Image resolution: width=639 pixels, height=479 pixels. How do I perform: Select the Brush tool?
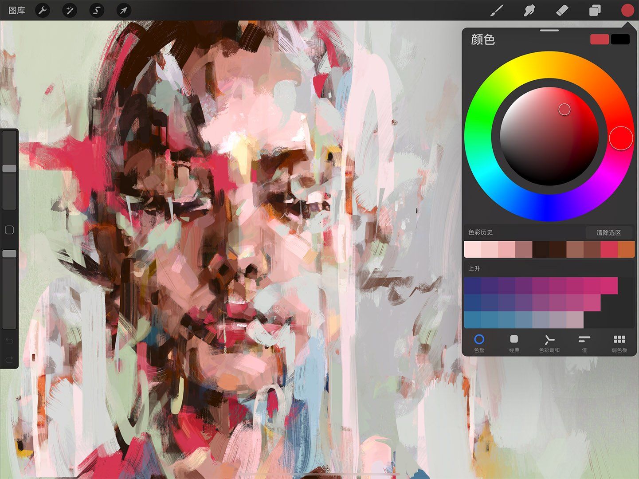click(x=497, y=10)
